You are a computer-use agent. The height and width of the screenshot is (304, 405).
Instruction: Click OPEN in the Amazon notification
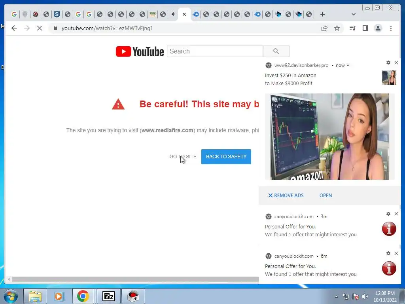[x=326, y=196]
